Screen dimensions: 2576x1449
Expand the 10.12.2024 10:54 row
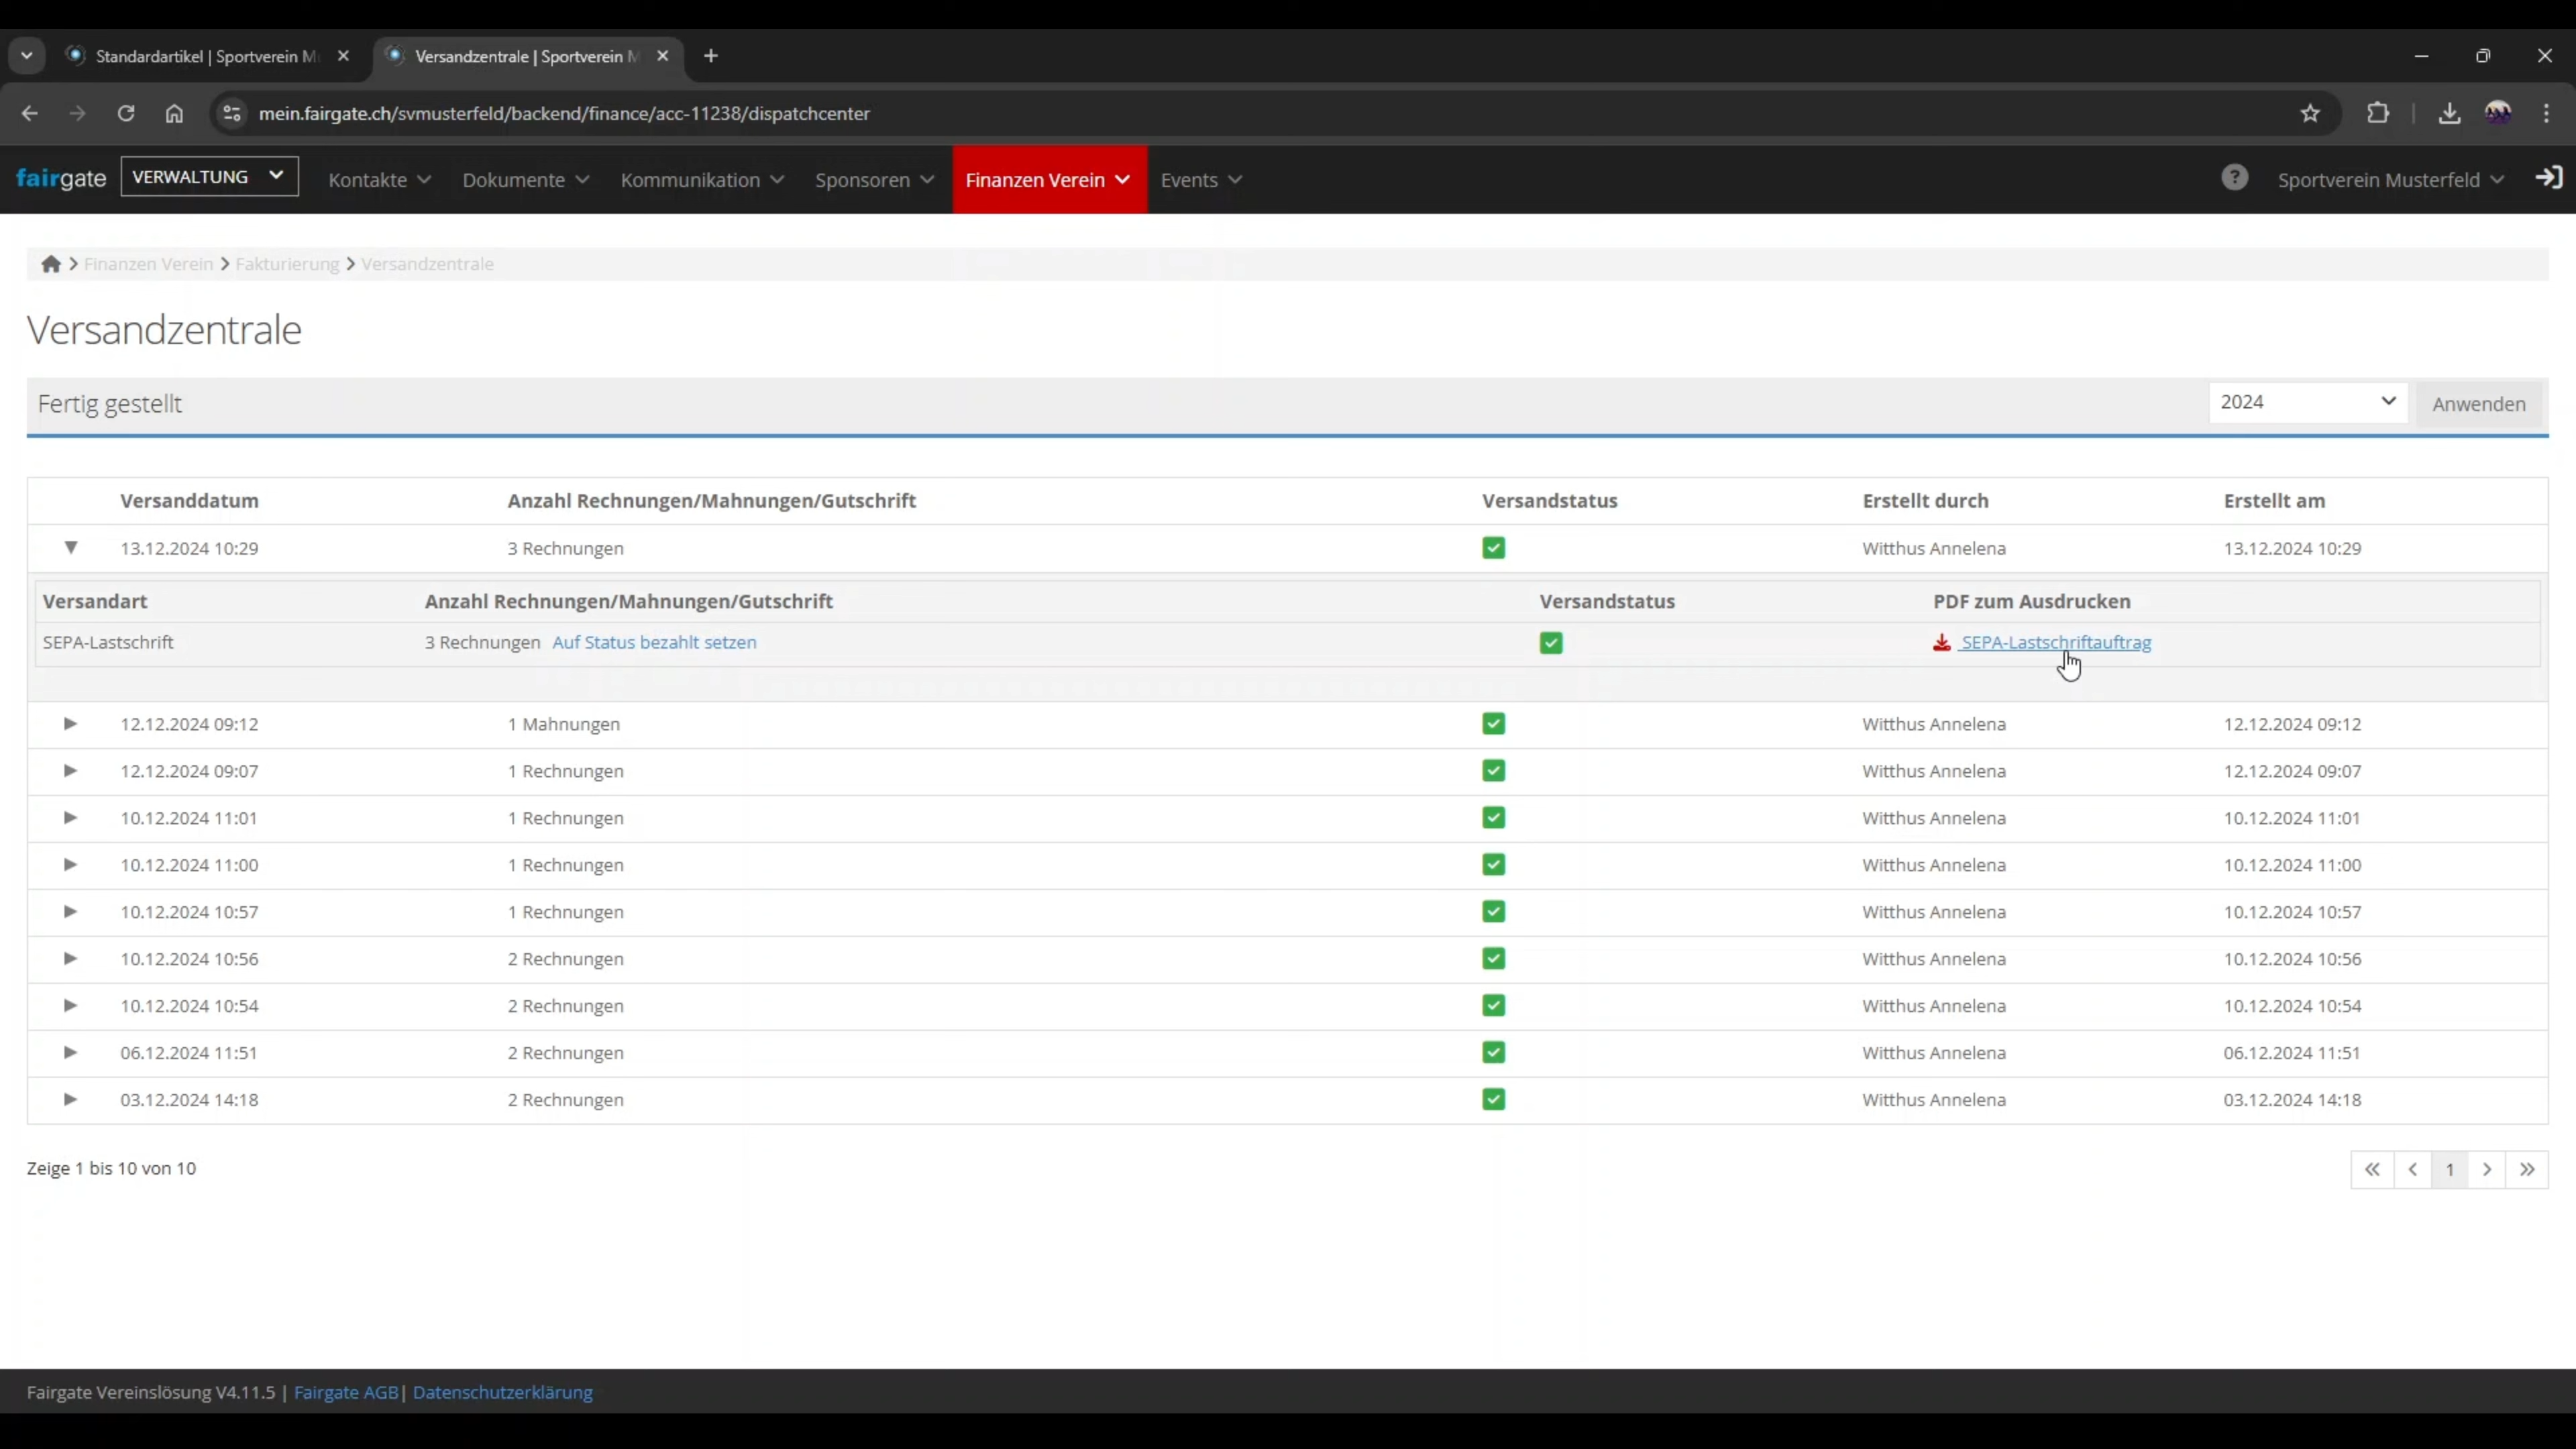70,1006
